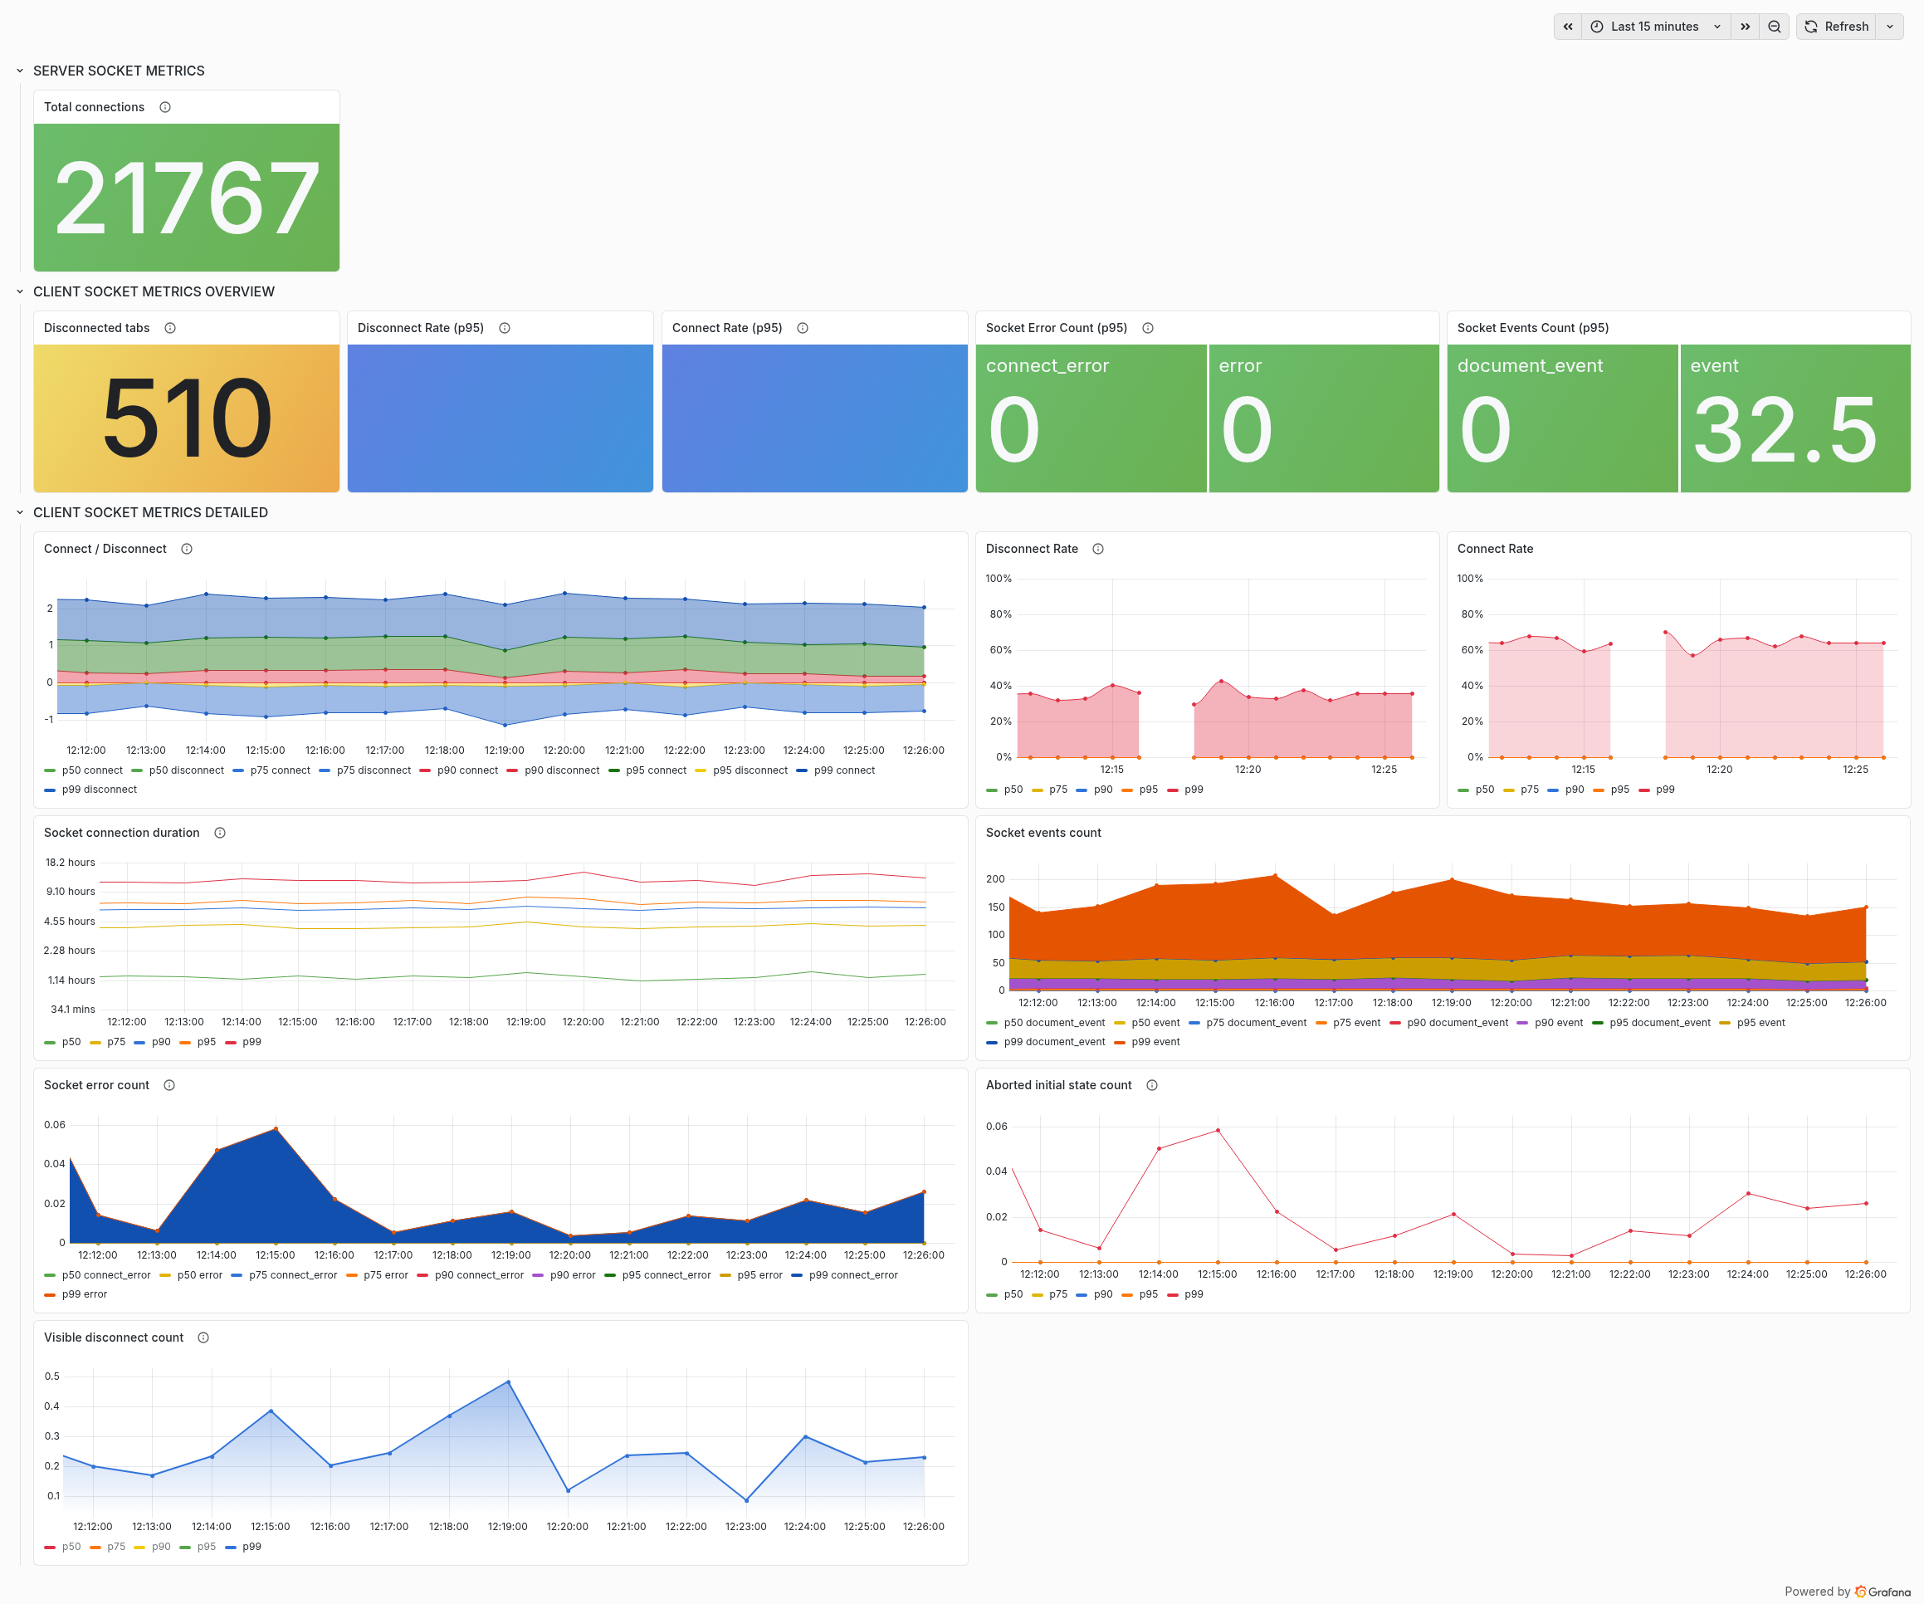This screenshot has height=1604, width=1924.
Task: Show info for Connect Rate (p95) panel
Action: point(803,328)
